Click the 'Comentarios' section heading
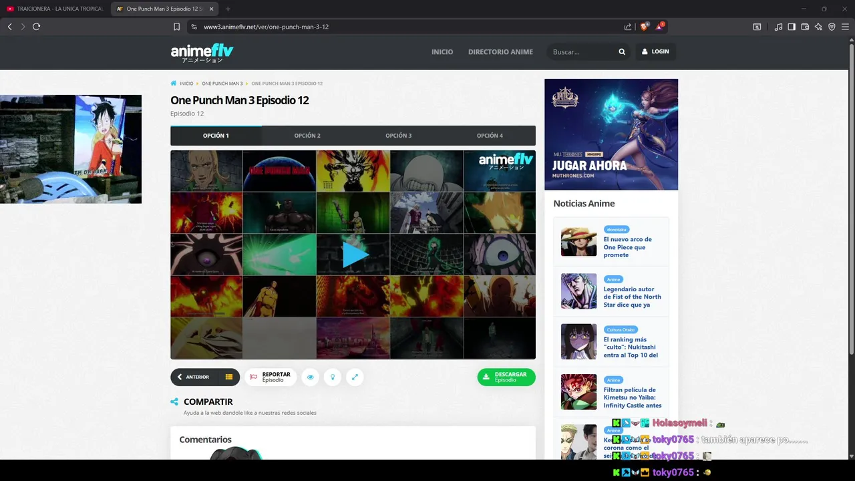 pos(205,440)
